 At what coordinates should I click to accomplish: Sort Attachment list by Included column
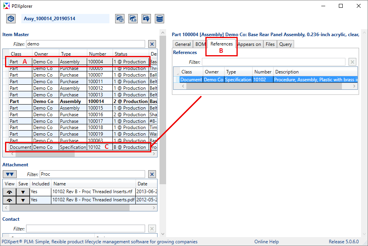click(40, 184)
